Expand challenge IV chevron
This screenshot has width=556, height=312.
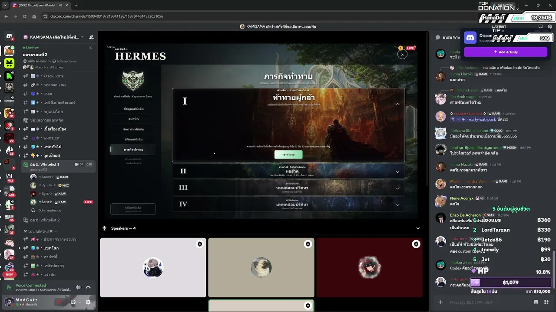tap(397, 205)
